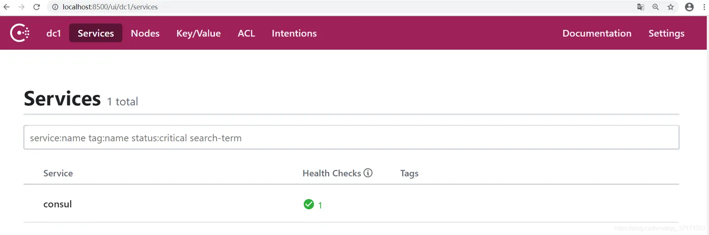Go to the ACL tab

[246, 33]
